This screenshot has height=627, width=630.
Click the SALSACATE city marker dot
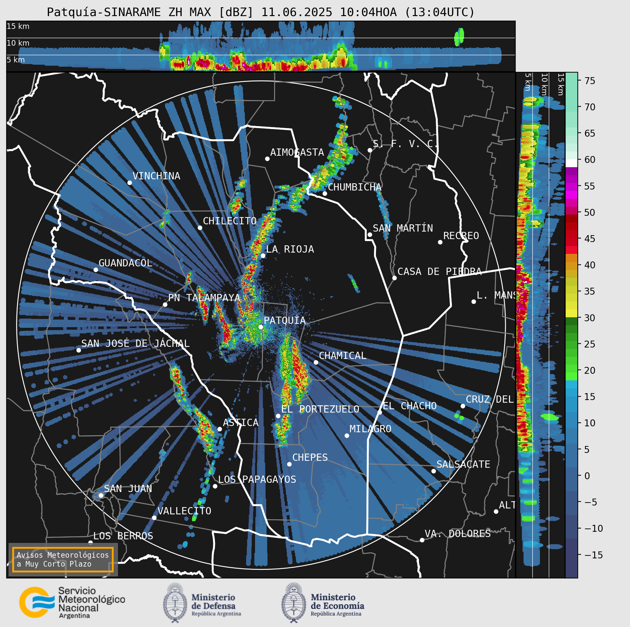(x=433, y=471)
